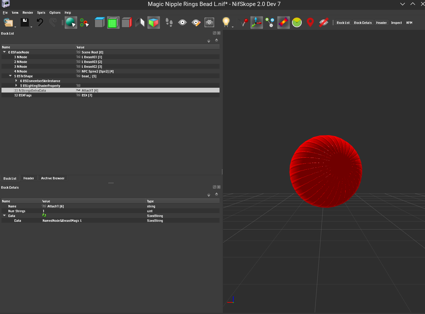The width and height of the screenshot is (425, 314).
Task: Click the KFM toolbar button
Action: [x=409, y=23]
